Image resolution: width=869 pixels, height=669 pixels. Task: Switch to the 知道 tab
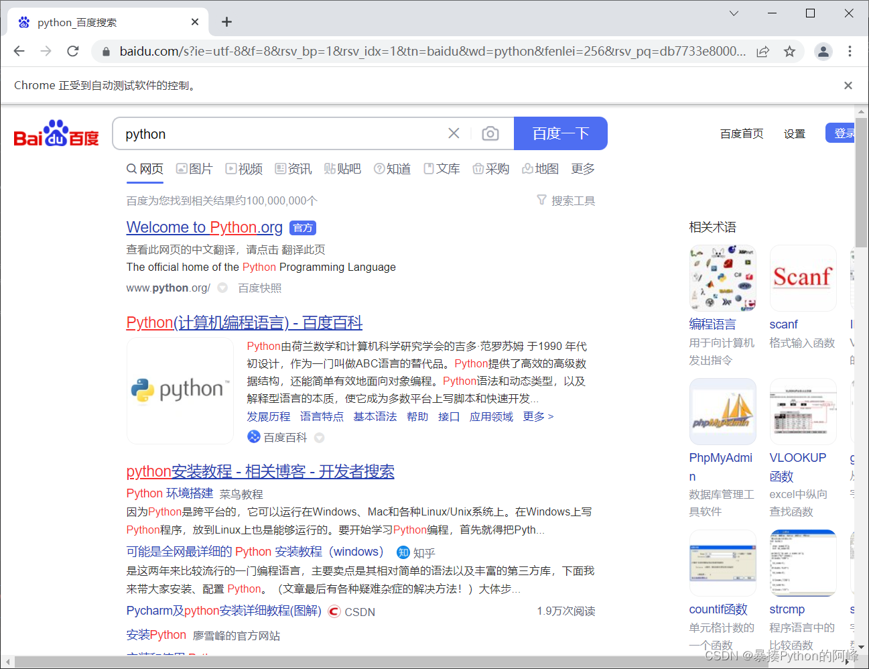tap(392, 169)
